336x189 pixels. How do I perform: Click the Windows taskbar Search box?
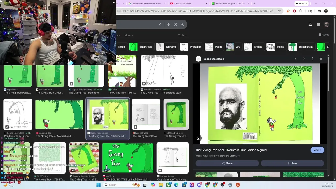122,185
